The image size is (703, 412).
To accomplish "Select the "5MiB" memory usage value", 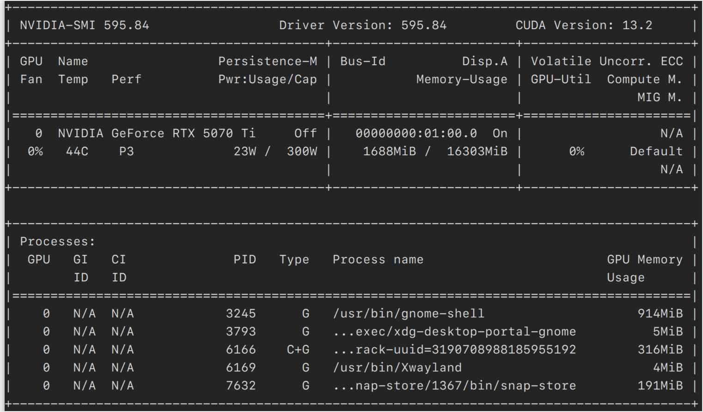I will [x=668, y=332].
